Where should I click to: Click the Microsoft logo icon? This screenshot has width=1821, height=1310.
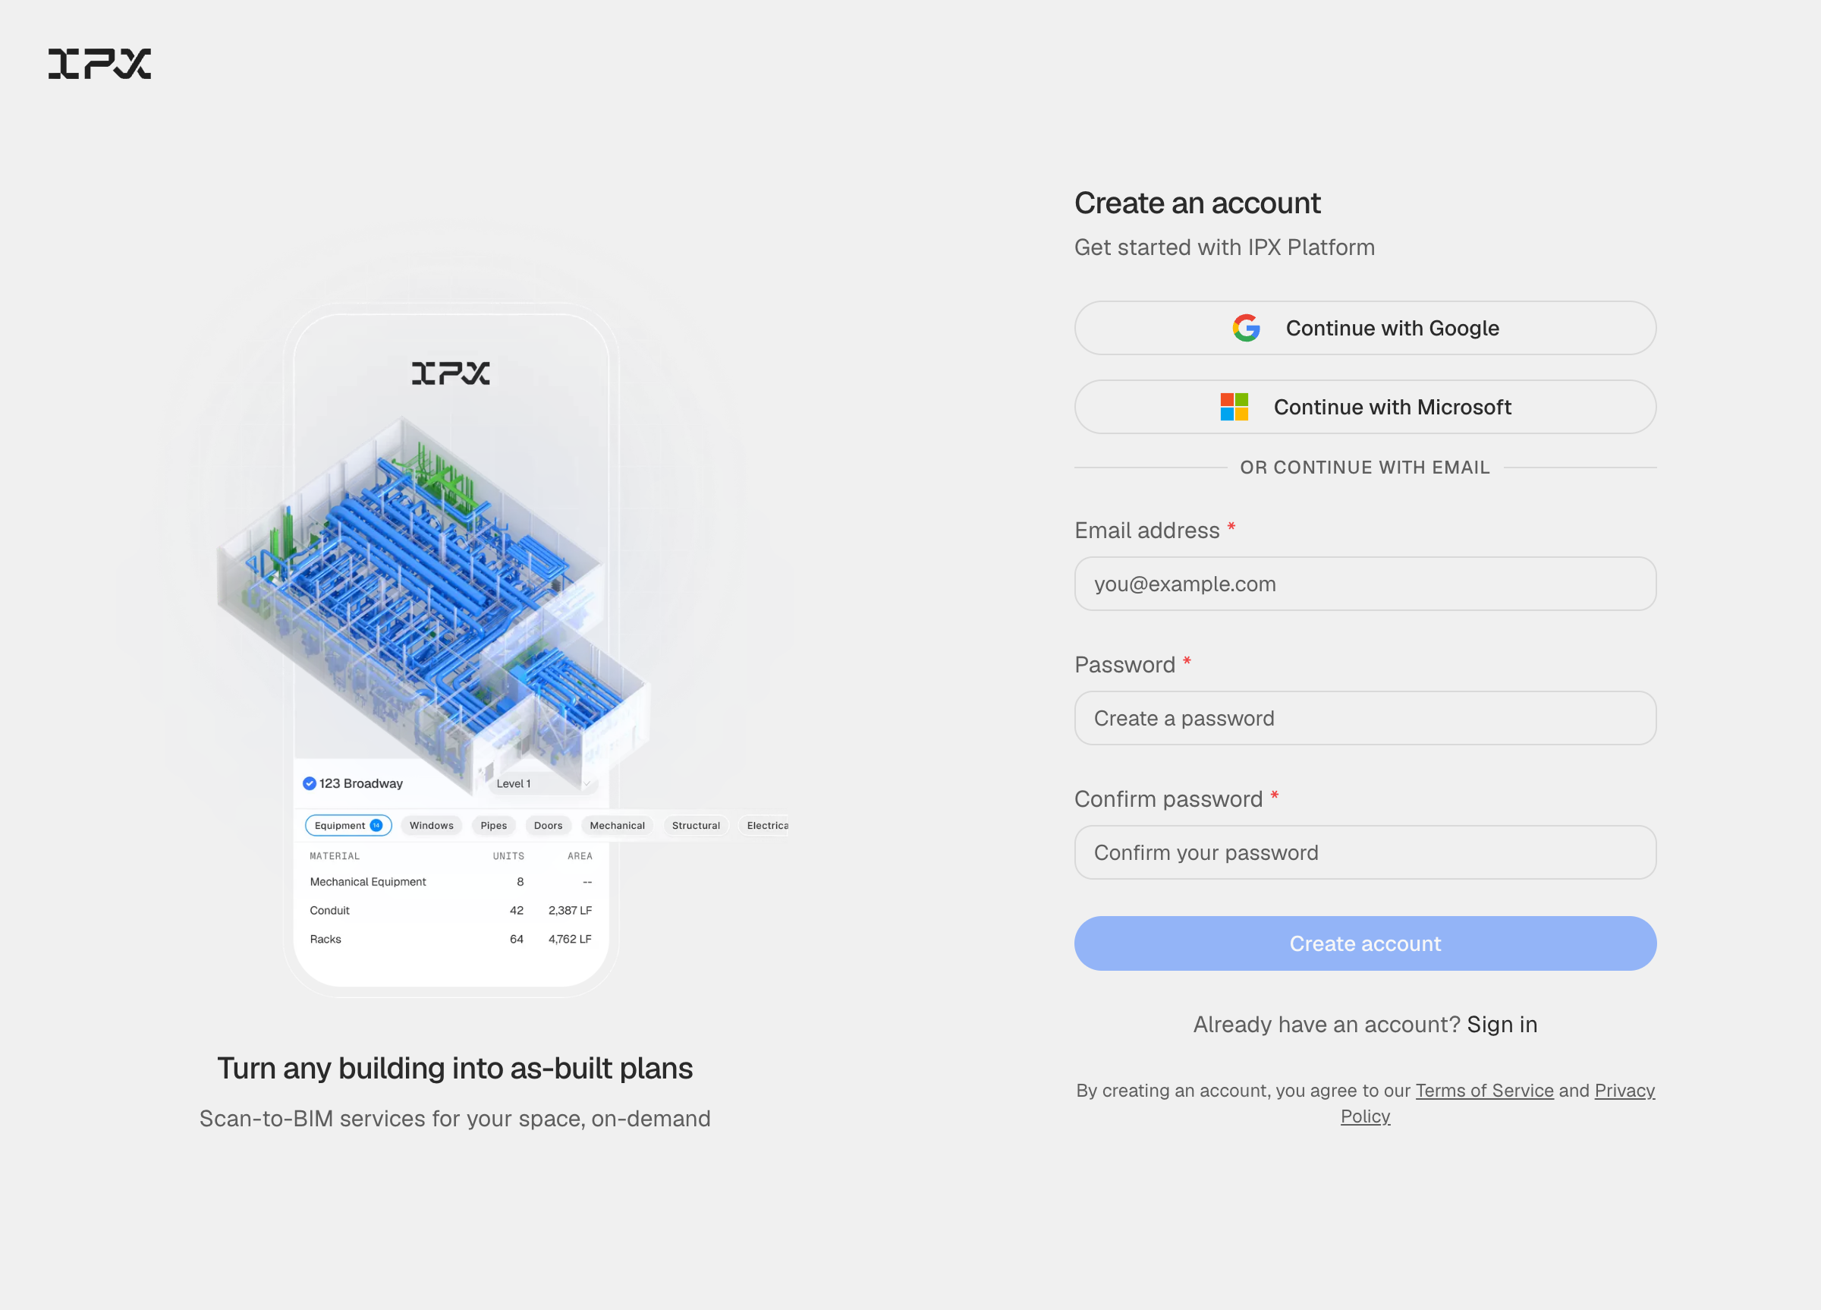[x=1234, y=408]
